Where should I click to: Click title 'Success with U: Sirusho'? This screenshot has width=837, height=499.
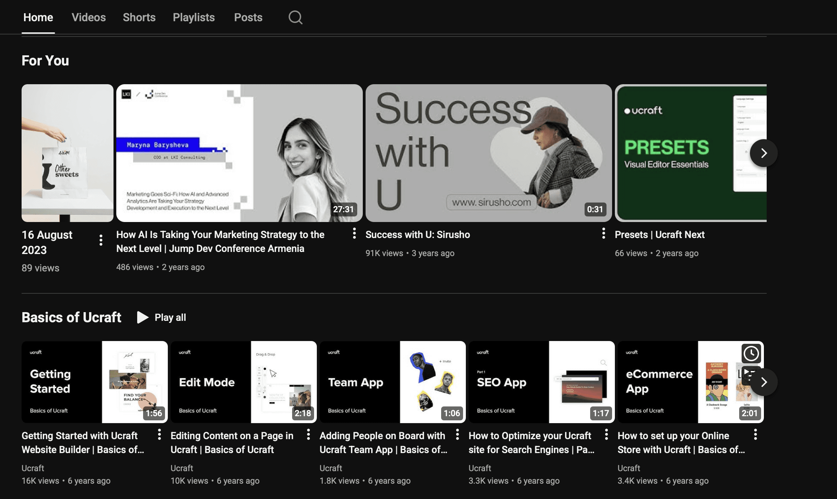418,235
